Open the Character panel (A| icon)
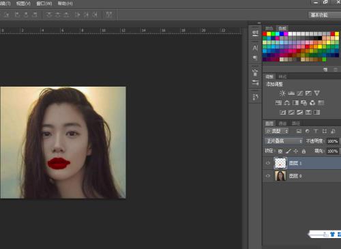This screenshot has height=249, width=341. (255, 48)
